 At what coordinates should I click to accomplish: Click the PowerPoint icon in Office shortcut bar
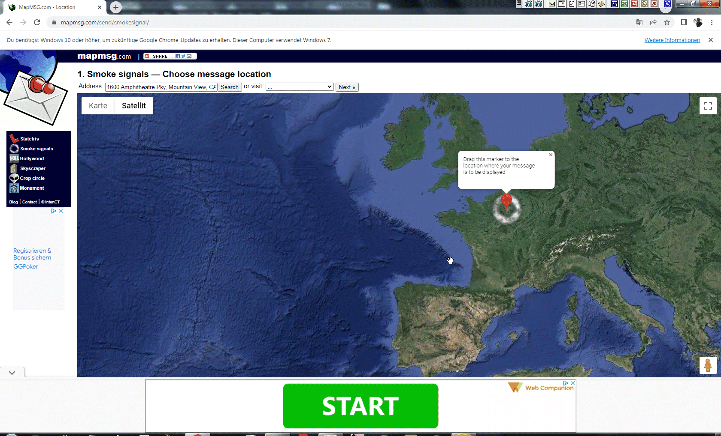coord(634,4)
